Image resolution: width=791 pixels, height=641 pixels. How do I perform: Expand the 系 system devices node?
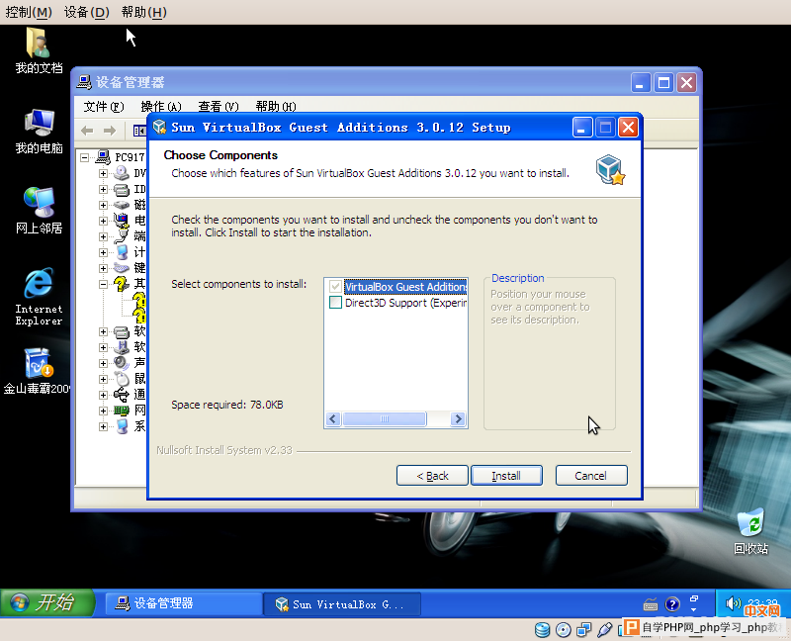(103, 426)
